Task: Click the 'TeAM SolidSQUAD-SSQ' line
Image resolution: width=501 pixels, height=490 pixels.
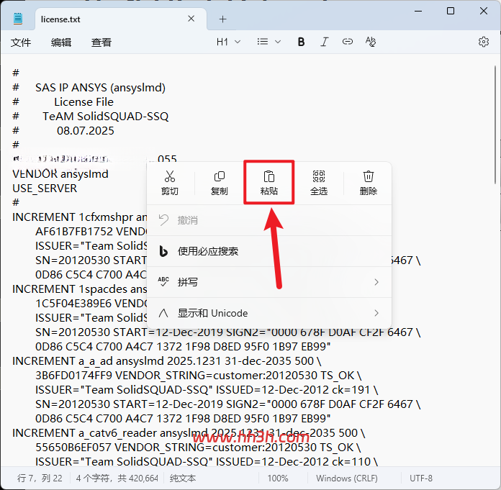Action: [x=105, y=117]
